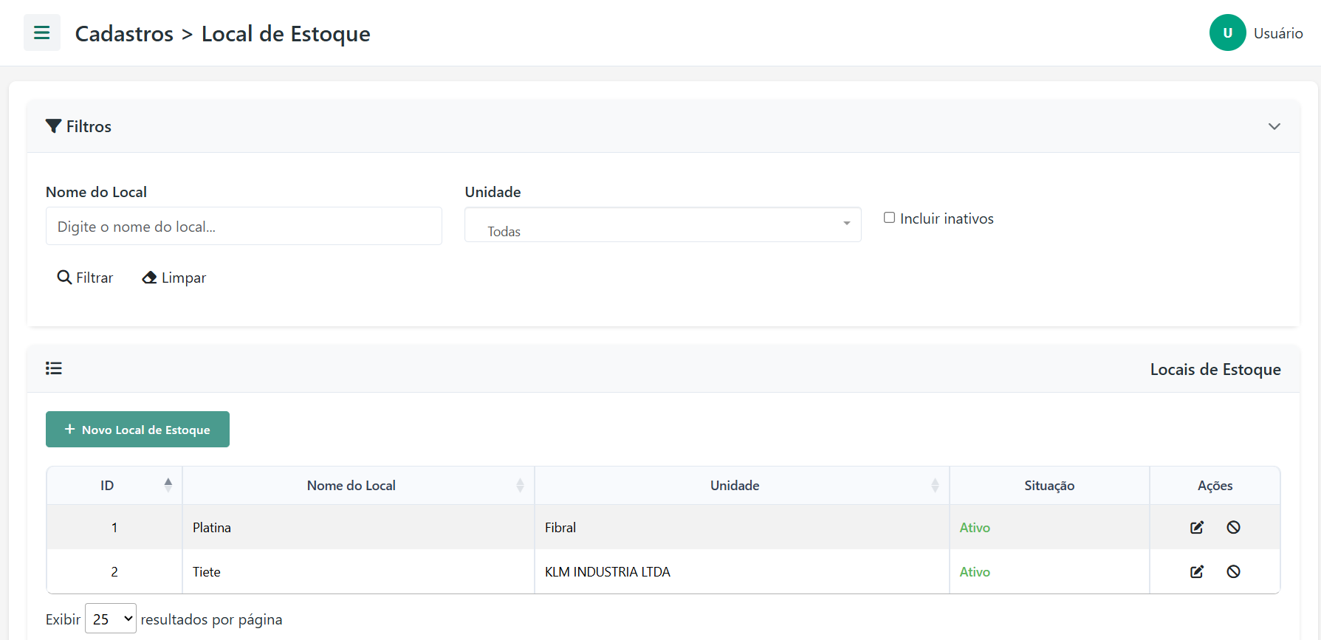Edit the Tiete stock location
Image resolution: width=1321 pixels, height=640 pixels.
1197,571
